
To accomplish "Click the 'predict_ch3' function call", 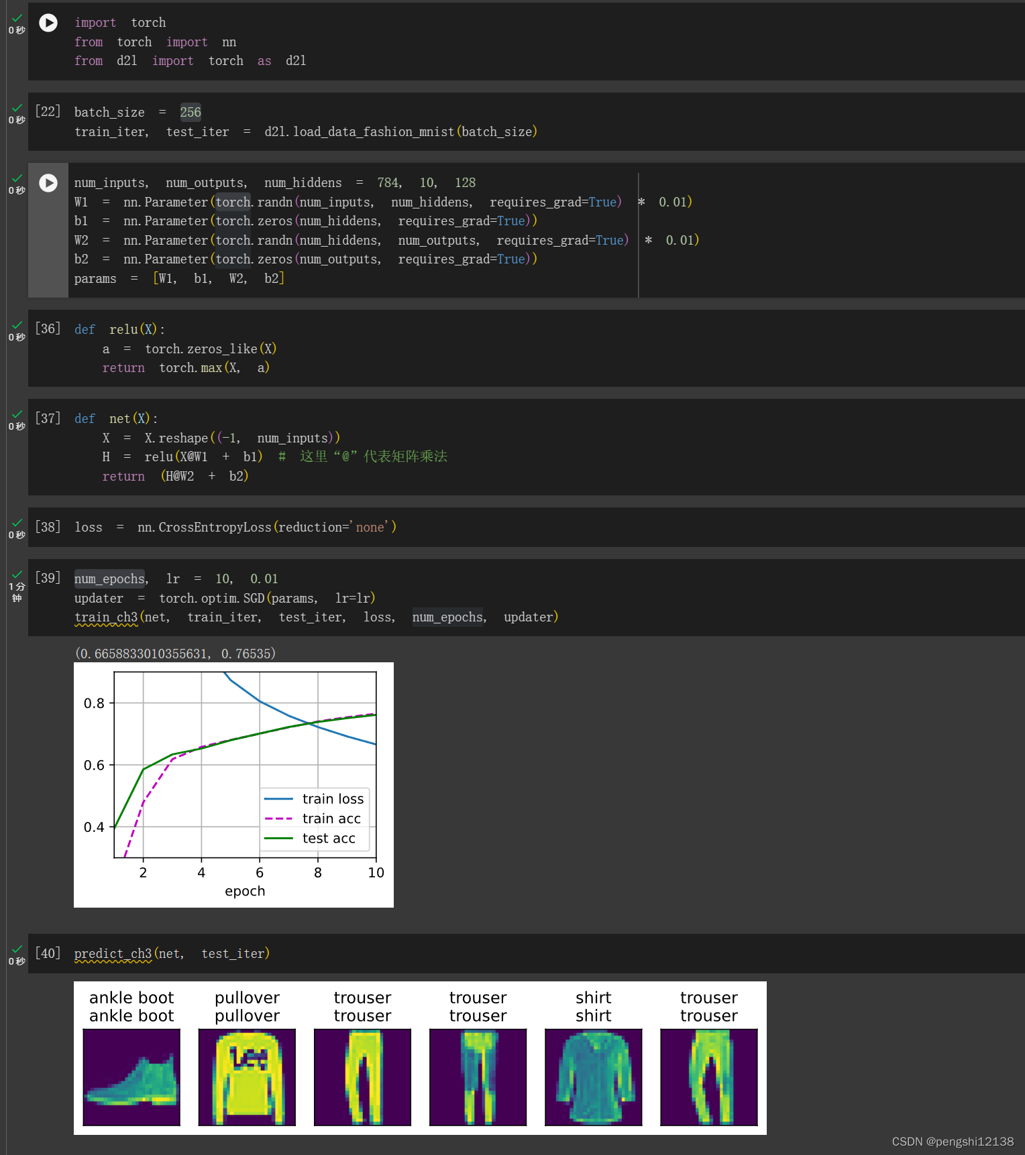I will [x=113, y=953].
